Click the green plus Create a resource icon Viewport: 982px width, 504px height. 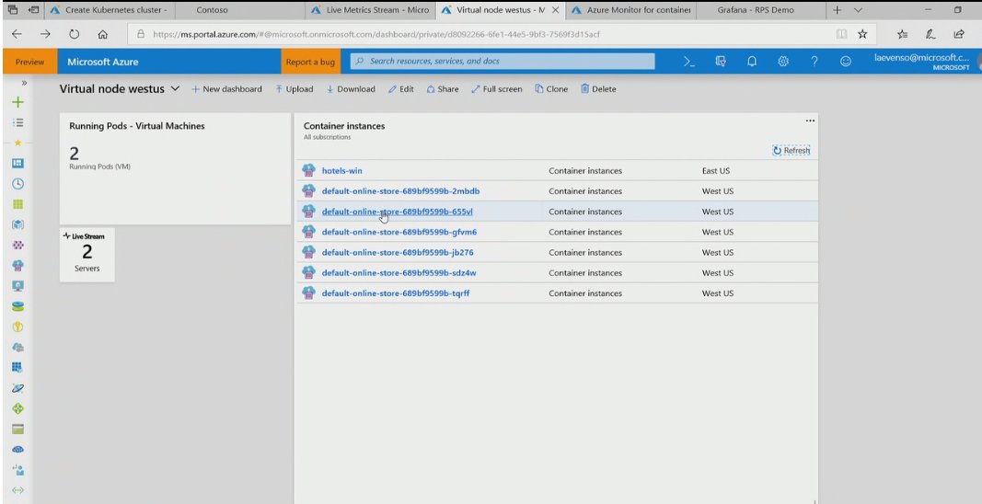[18, 102]
